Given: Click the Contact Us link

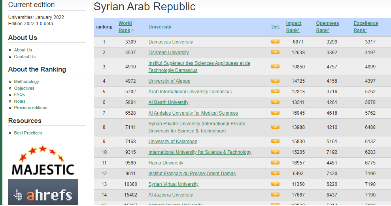Looking at the screenshot, I should pyautogui.click(x=25, y=57).
